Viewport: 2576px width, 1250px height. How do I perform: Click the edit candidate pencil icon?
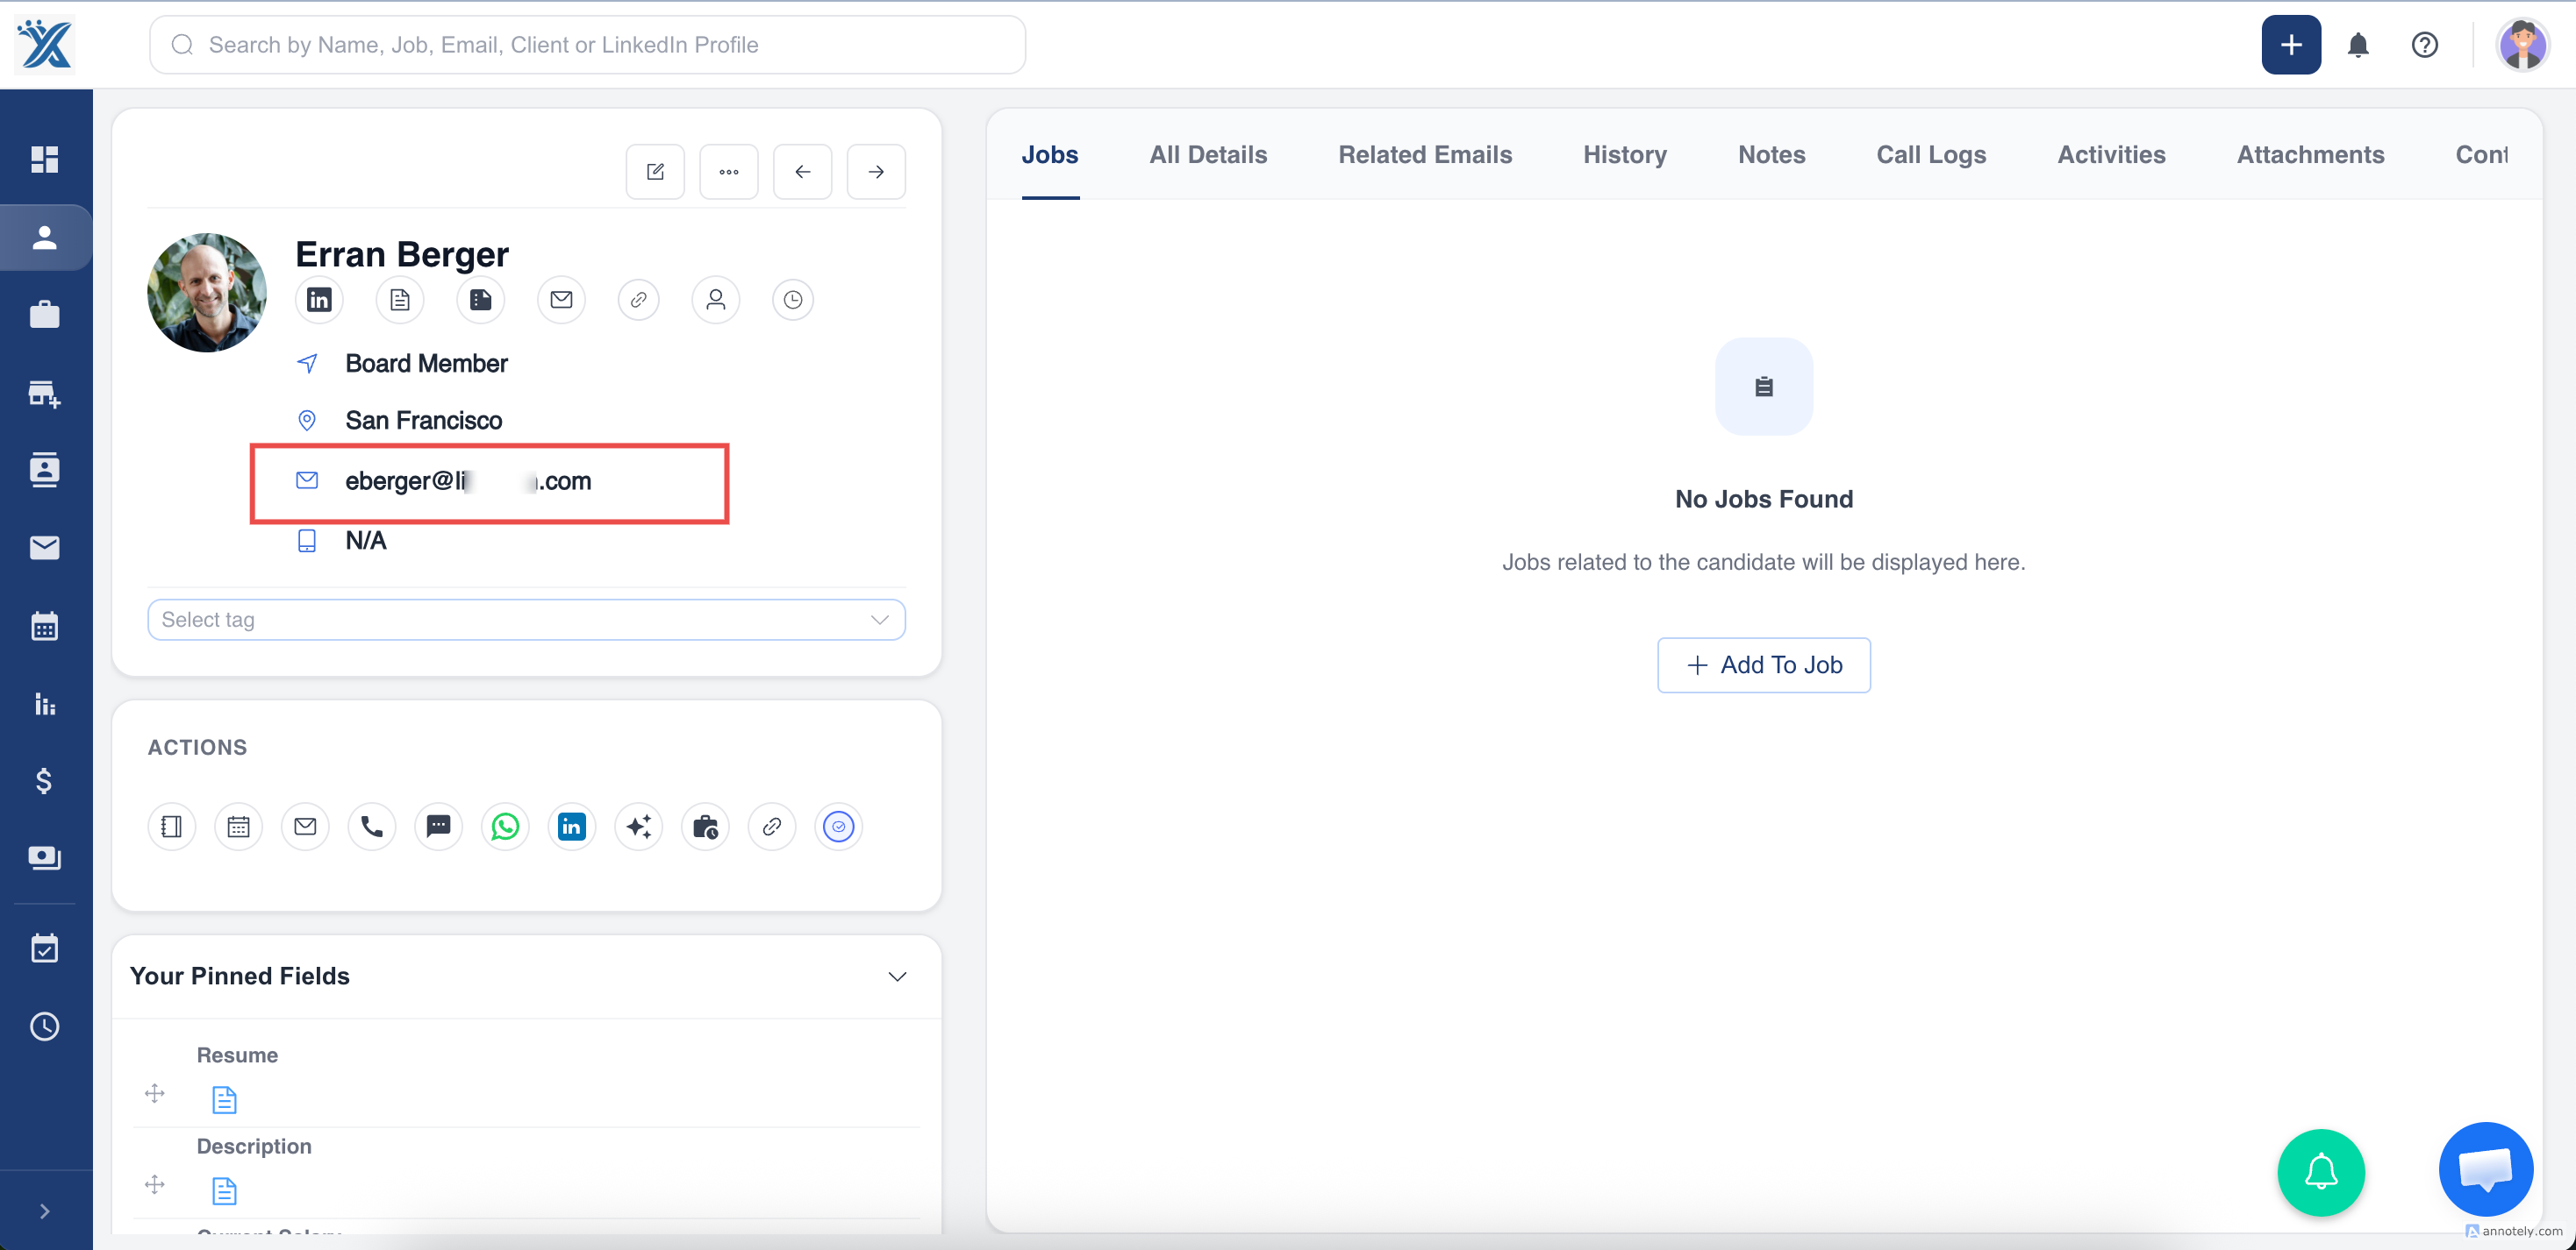click(655, 172)
